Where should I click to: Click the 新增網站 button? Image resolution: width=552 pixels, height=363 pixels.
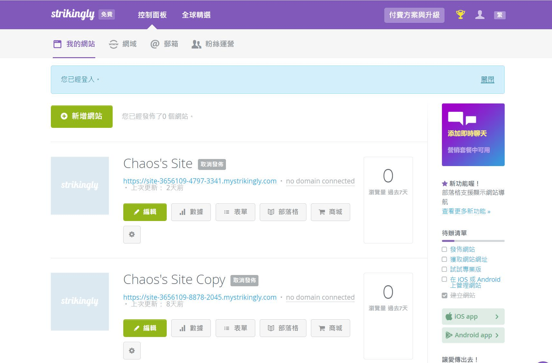point(81,116)
